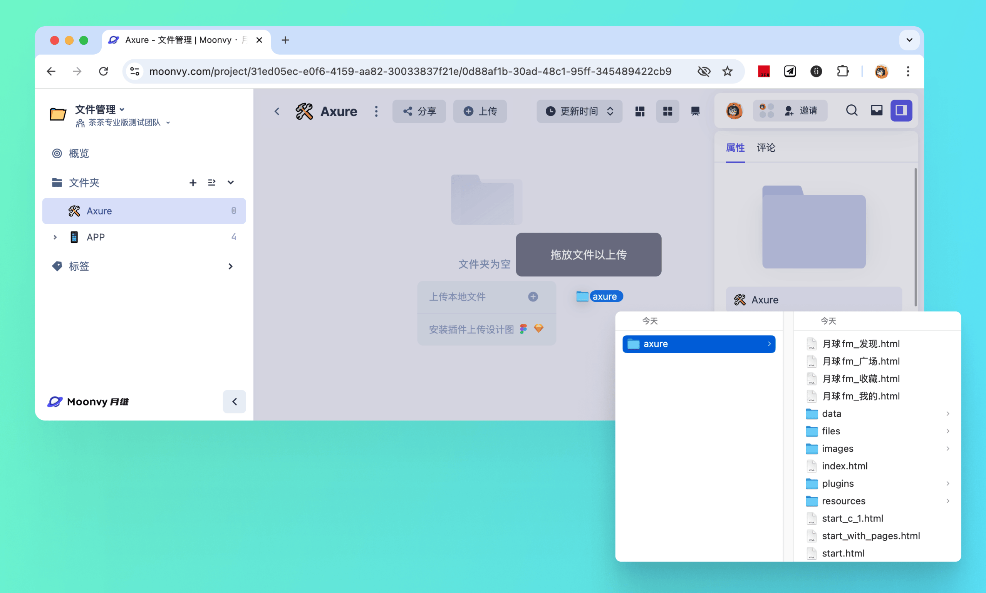Toggle the right properties panel
986x593 pixels.
coord(901,111)
